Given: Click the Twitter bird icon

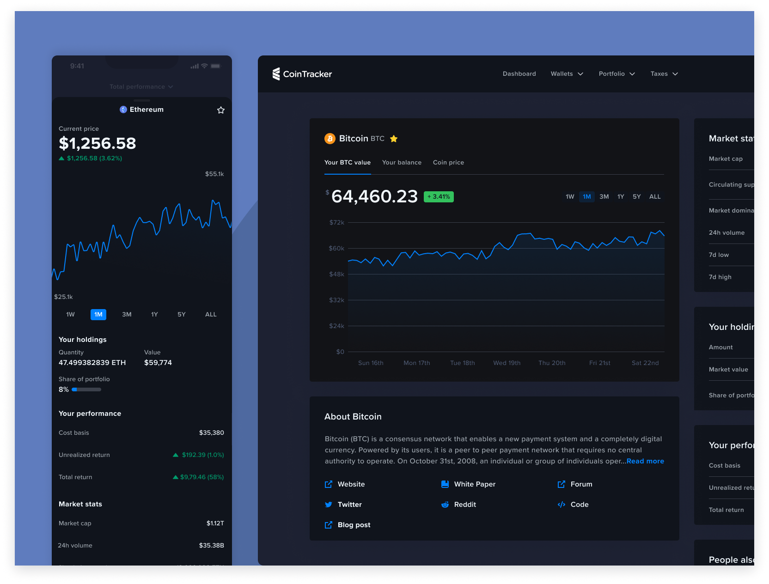Looking at the screenshot, I should click(329, 505).
